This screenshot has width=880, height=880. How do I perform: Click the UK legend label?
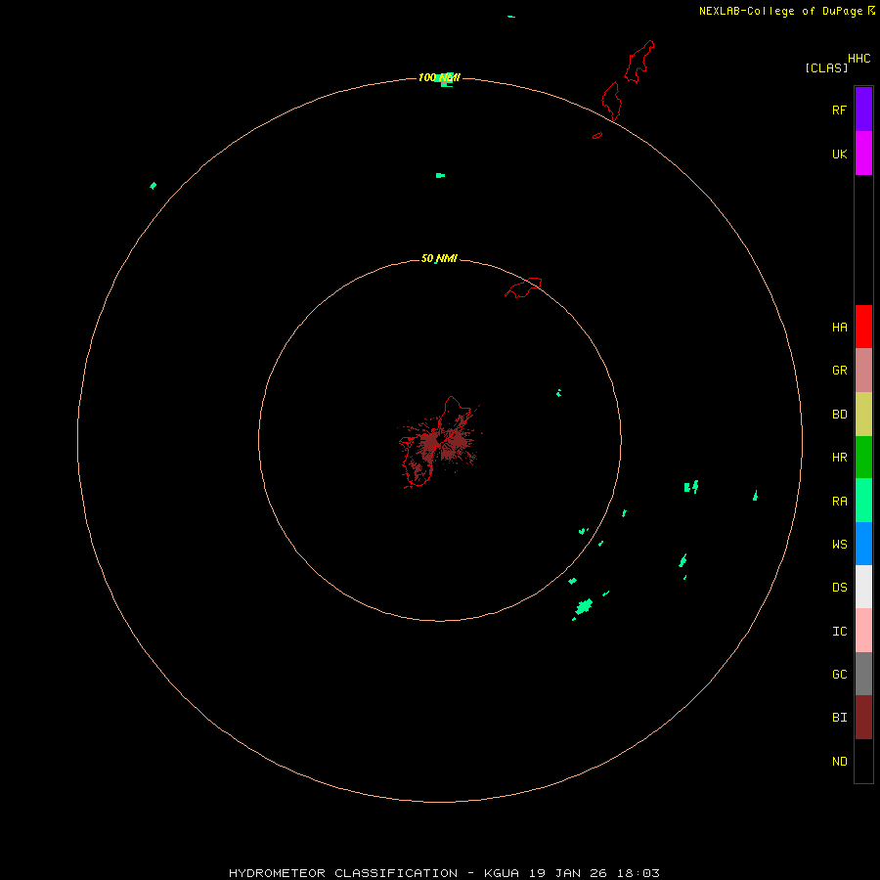[839, 154]
